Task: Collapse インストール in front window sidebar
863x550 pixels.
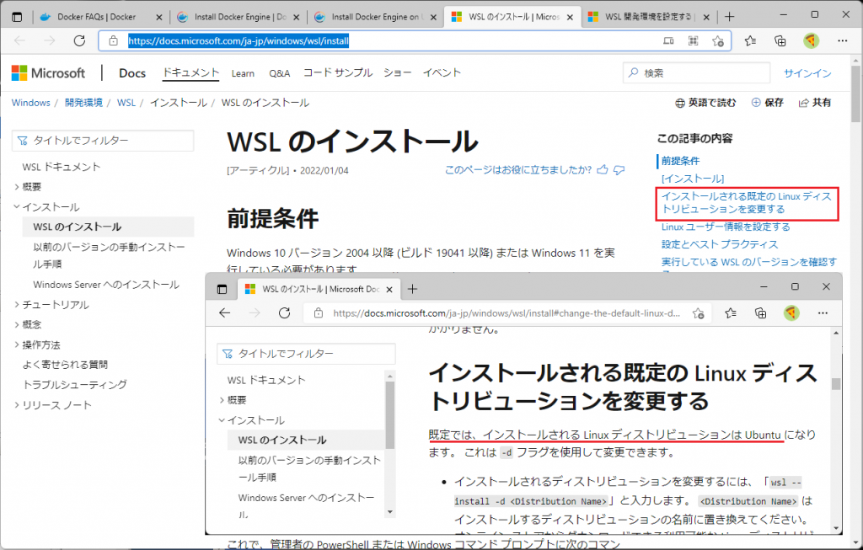Action: click(x=222, y=420)
